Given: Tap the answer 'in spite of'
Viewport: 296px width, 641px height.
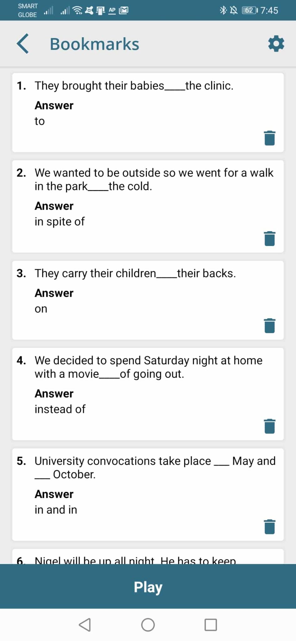Looking at the screenshot, I should [60, 222].
